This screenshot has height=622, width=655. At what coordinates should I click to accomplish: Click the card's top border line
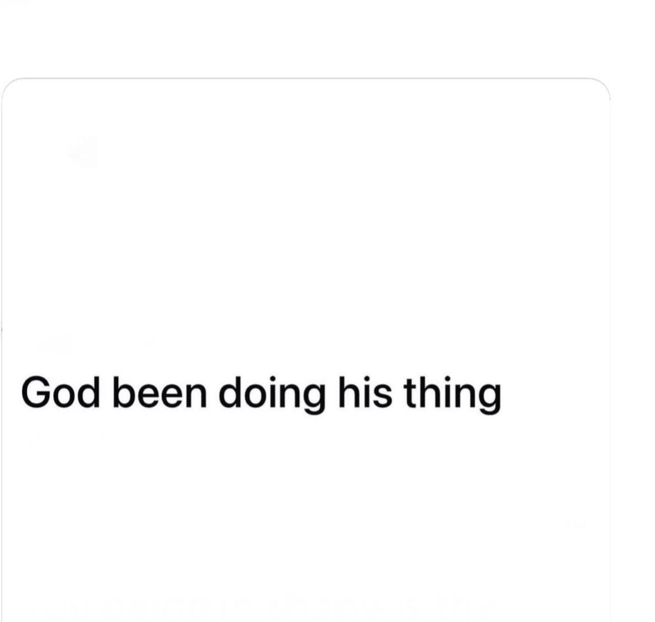click(306, 78)
